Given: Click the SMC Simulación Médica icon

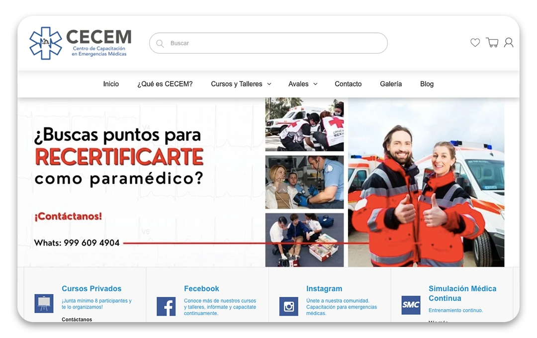Looking at the screenshot, I should pos(411,305).
